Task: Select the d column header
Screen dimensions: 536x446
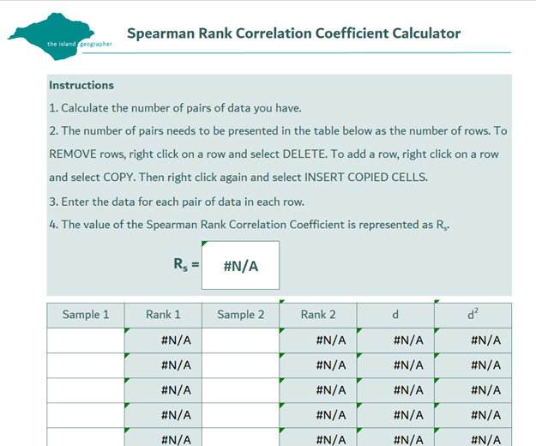Action: point(395,315)
